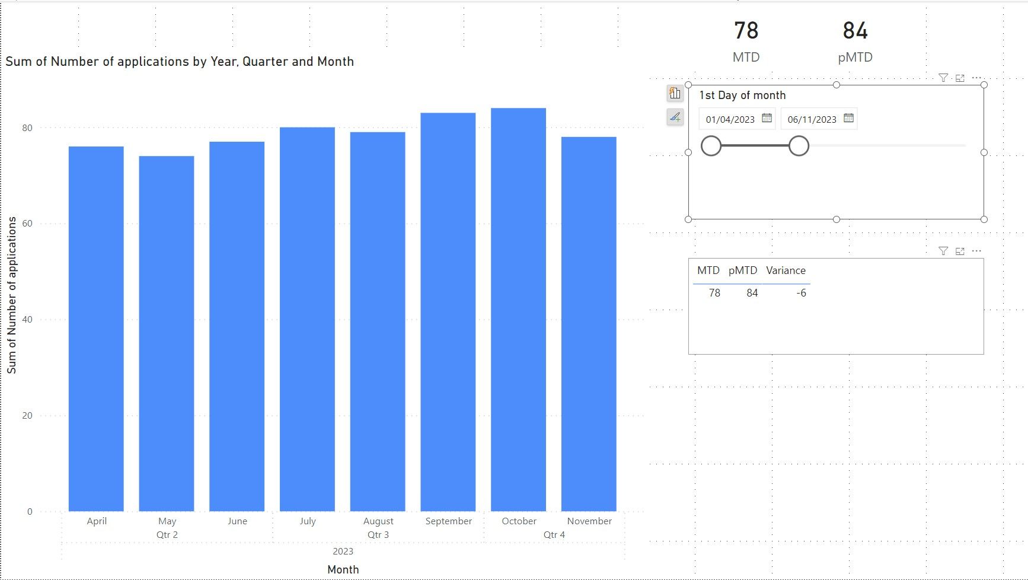Viewport: 1028px width, 580px height.
Task: Click the May bar in the chart
Action: click(x=167, y=333)
